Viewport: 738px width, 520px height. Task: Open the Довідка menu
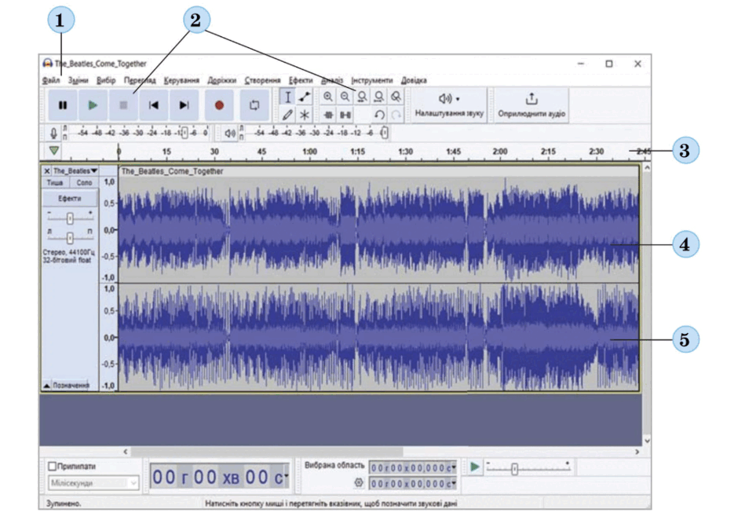pos(414,81)
